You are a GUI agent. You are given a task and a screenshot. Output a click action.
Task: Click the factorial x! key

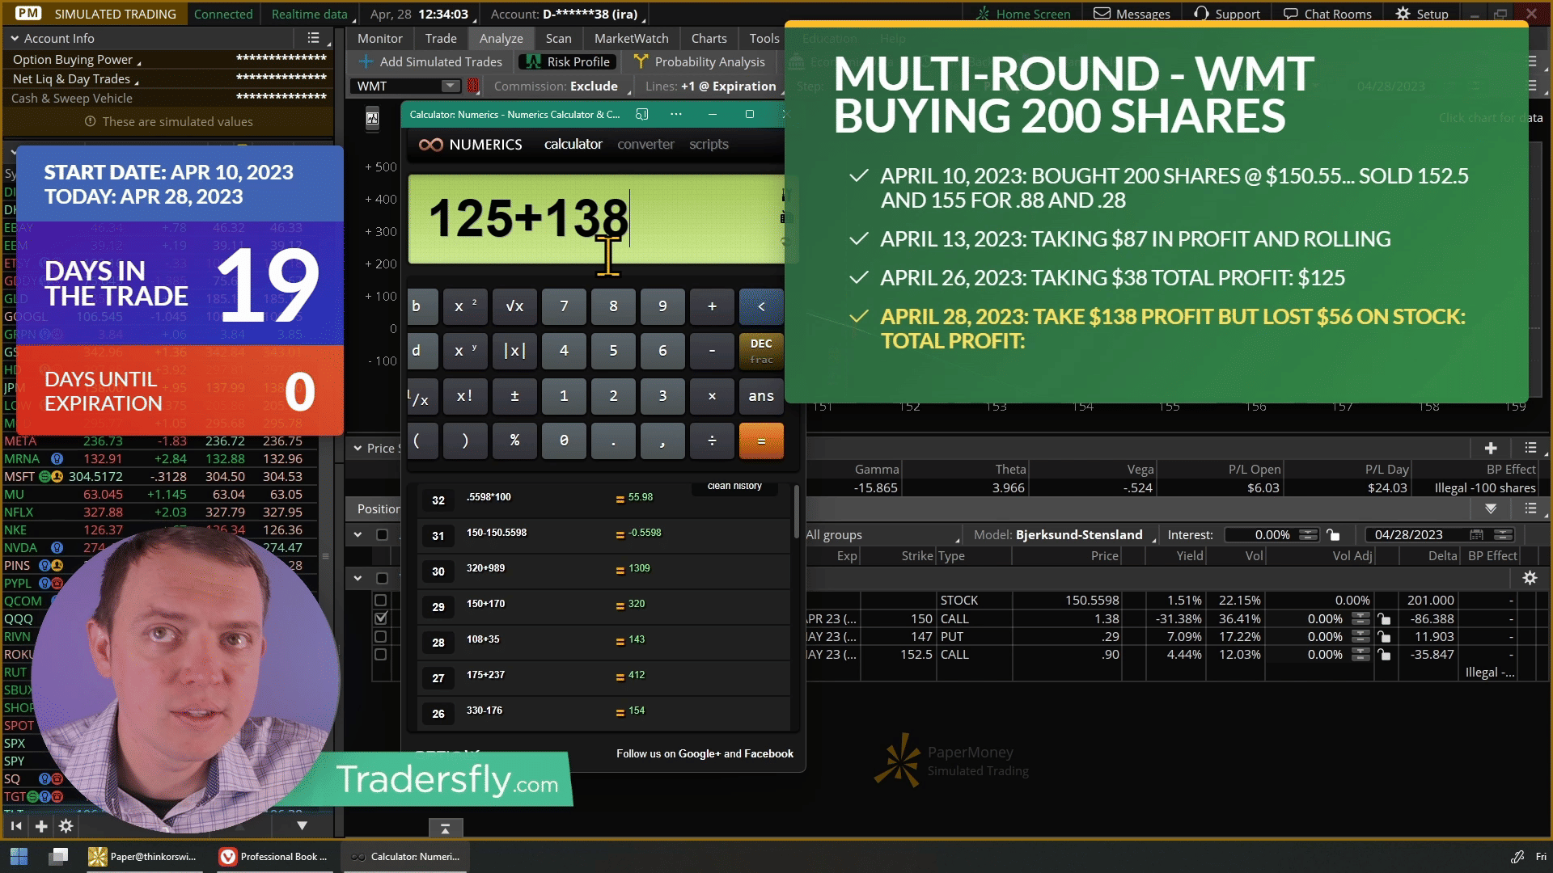(465, 396)
